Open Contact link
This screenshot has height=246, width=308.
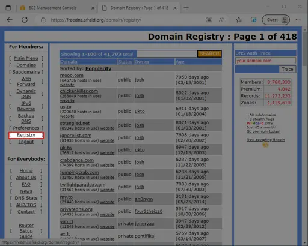[x=26, y=212]
